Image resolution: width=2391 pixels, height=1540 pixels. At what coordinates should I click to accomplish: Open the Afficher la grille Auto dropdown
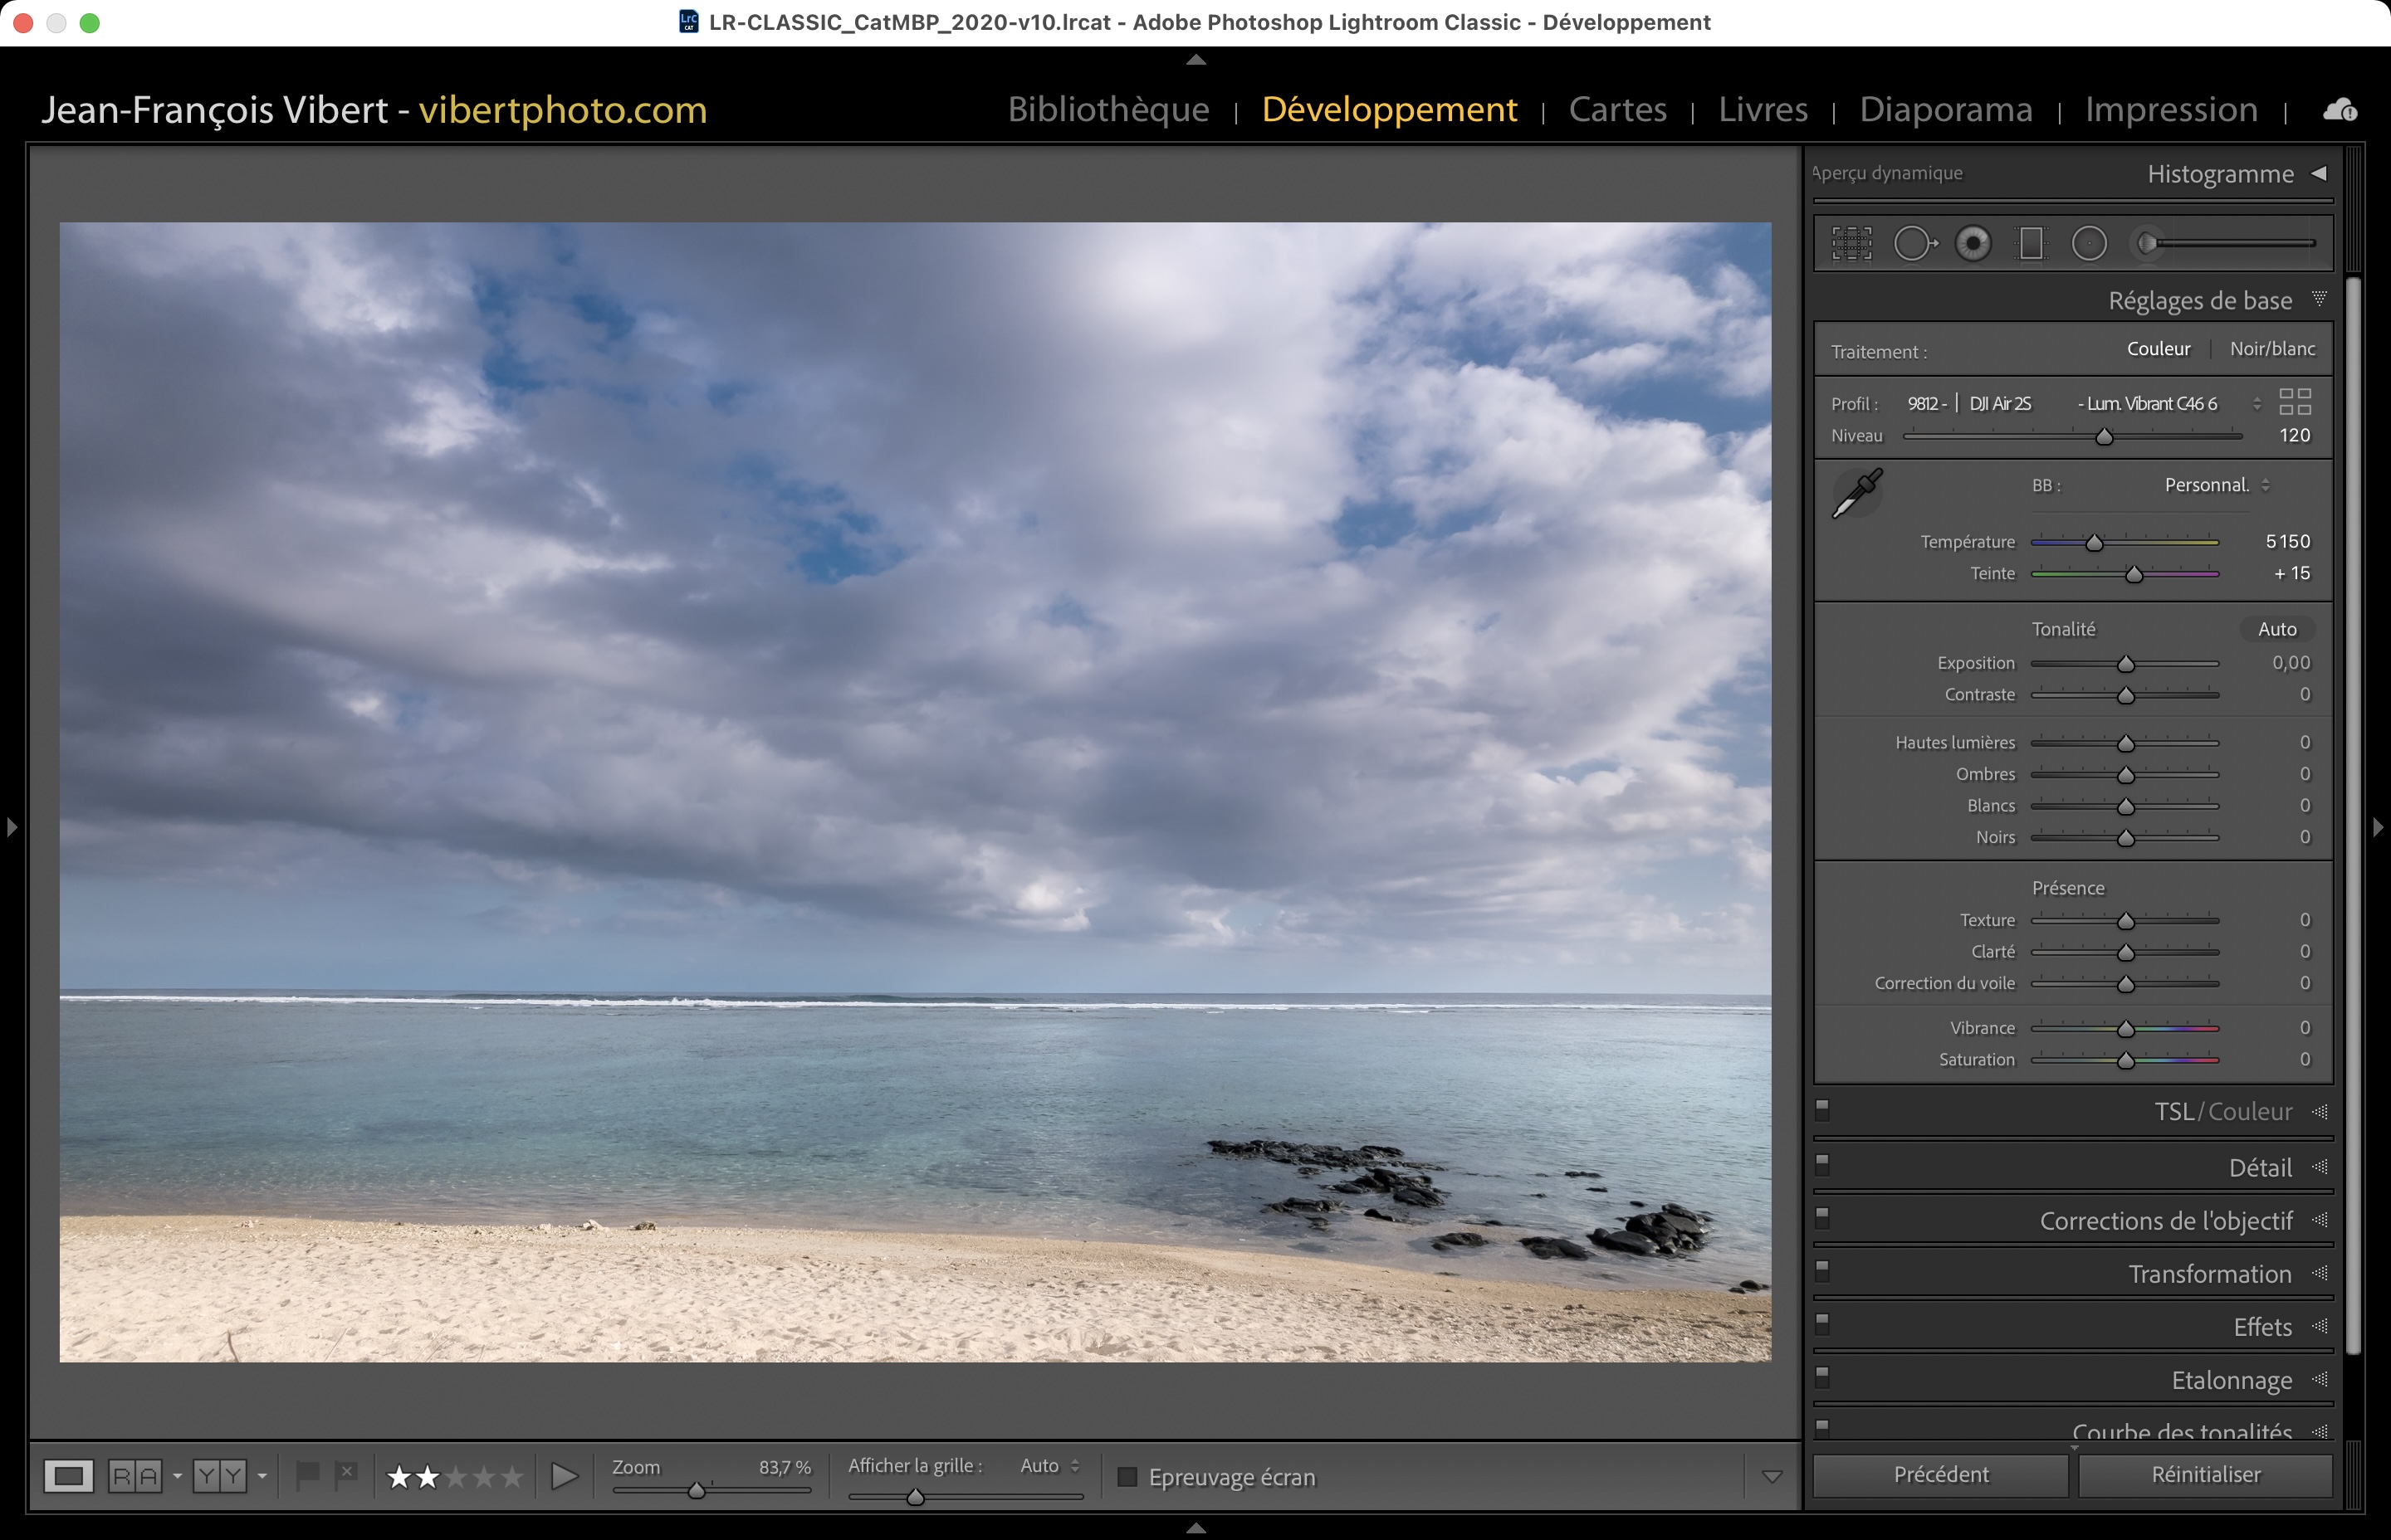click(1049, 1466)
